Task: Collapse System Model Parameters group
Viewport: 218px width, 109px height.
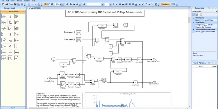Action: tap(194, 29)
